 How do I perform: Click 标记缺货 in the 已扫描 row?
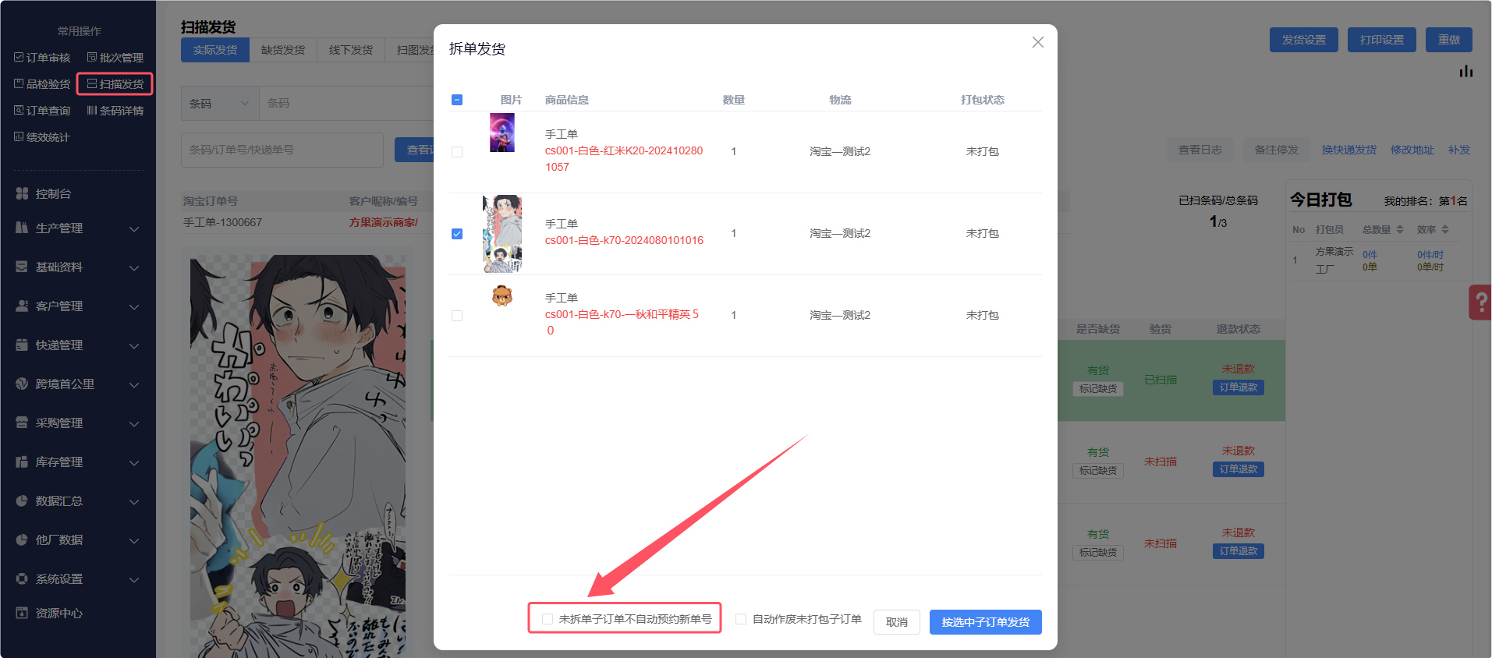coord(1098,388)
